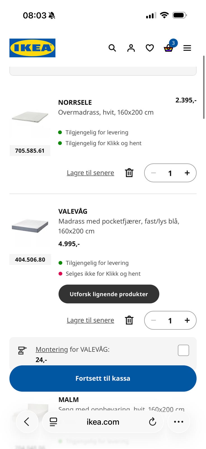Continue with Fortsett til kassa
Viewport: 206px width, 449px height.
[x=103, y=379]
